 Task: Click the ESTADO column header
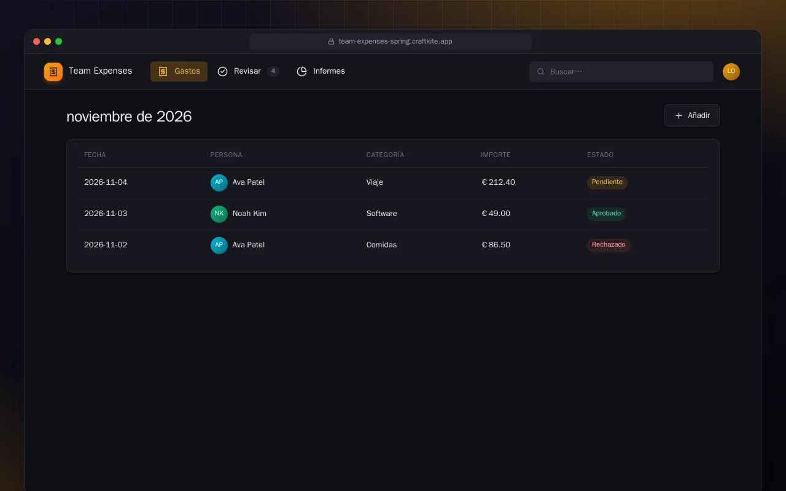click(x=601, y=155)
